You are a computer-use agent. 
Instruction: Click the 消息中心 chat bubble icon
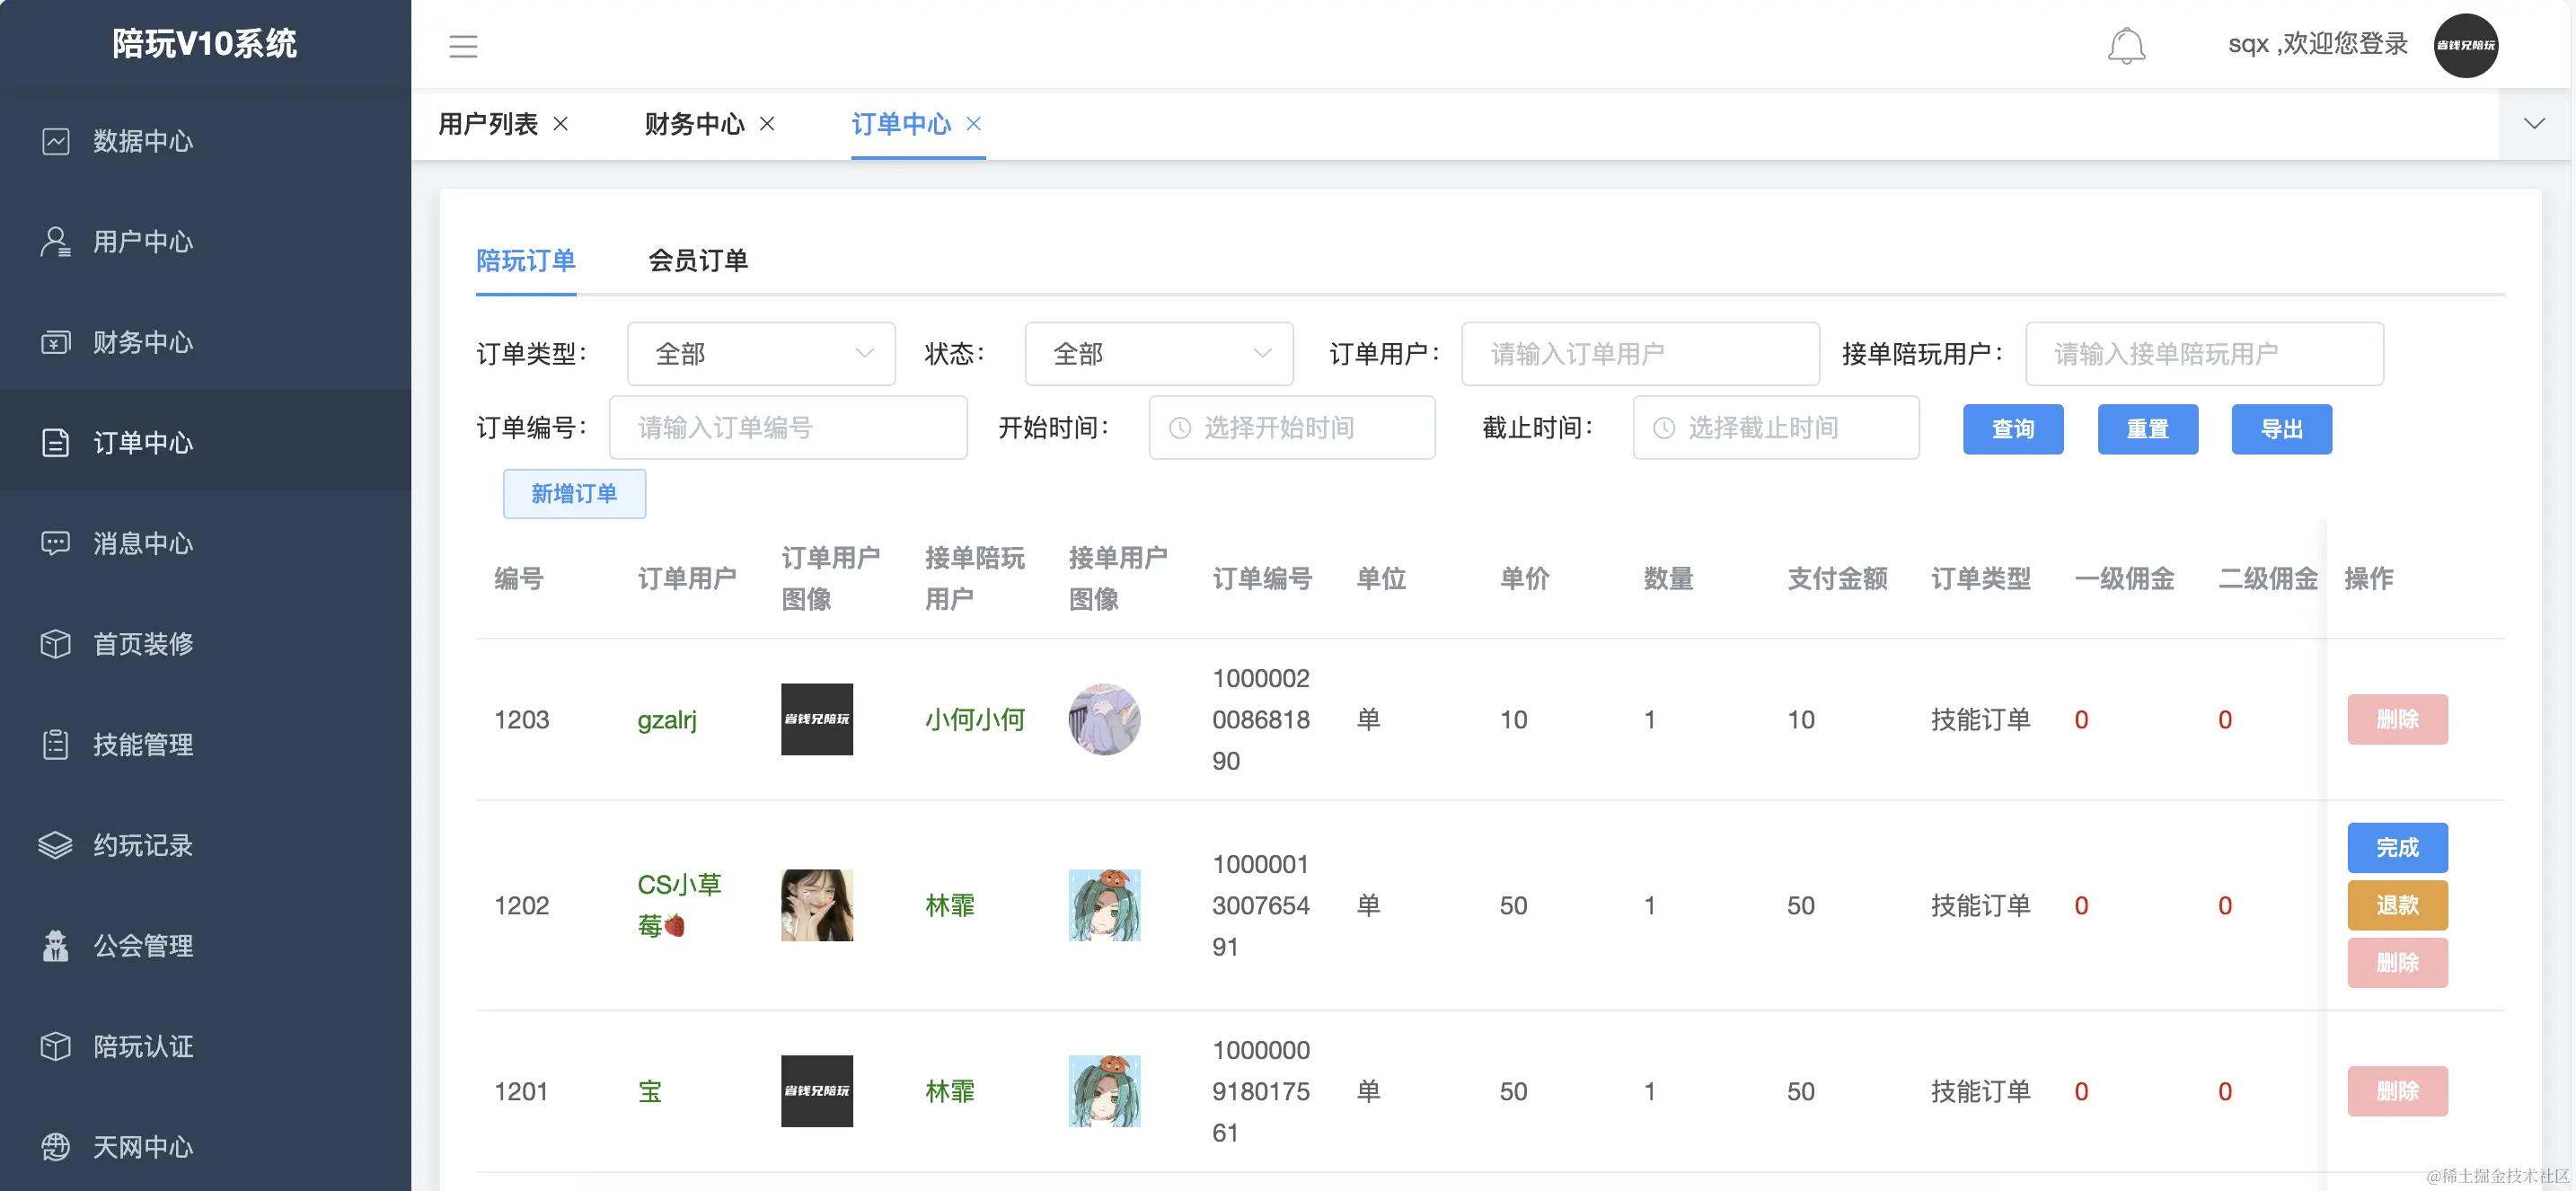pos(56,543)
